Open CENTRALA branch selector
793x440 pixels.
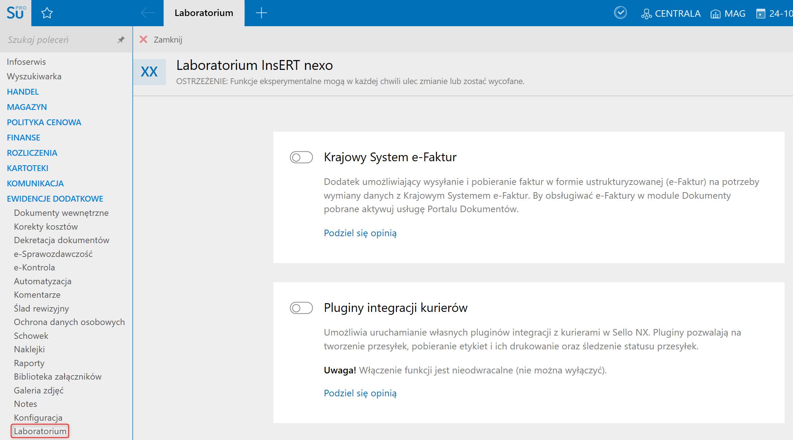coord(671,13)
